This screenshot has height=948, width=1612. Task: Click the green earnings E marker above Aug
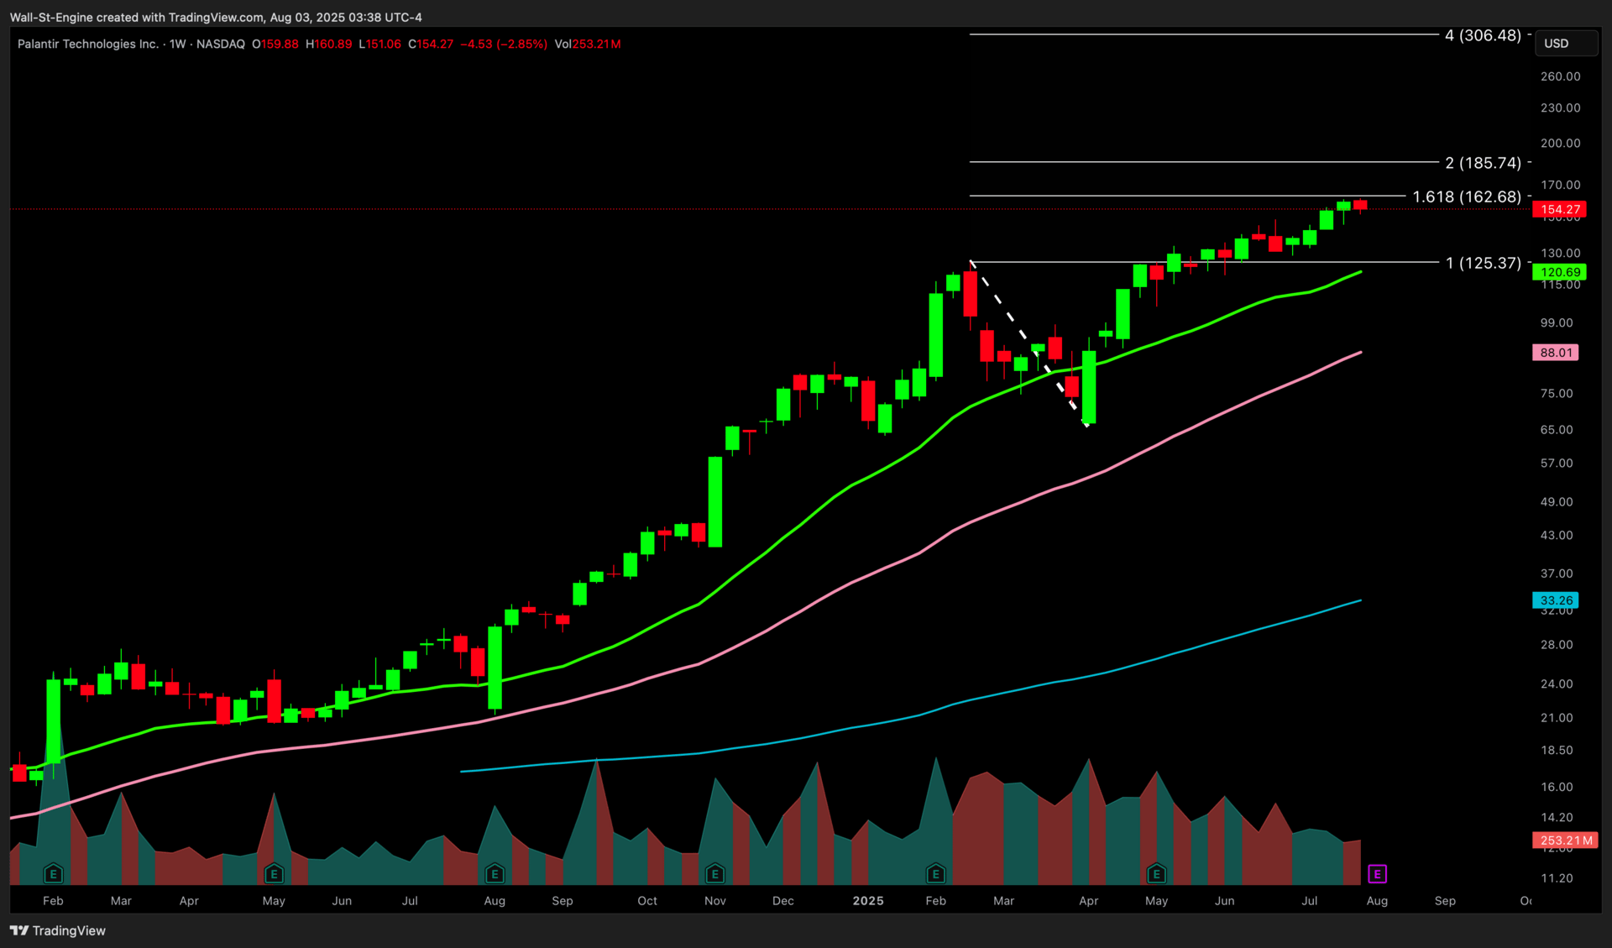point(495,874)
